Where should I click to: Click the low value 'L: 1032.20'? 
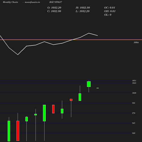click(83, 11)
